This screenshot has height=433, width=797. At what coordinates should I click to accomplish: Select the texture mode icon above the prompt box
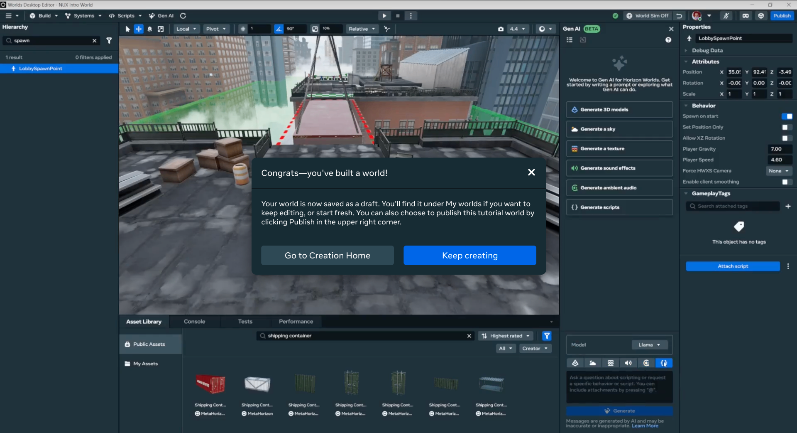[x=611, y=363]
